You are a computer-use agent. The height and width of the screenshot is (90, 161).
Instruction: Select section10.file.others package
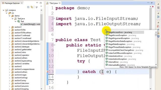[23, 33]
